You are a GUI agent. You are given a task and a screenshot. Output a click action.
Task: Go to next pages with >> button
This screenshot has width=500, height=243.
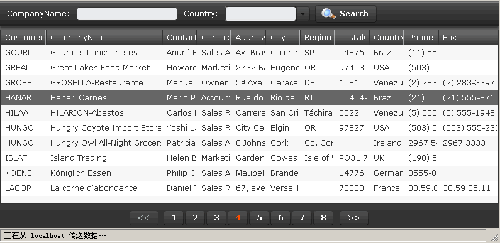(x=354, y=218)
